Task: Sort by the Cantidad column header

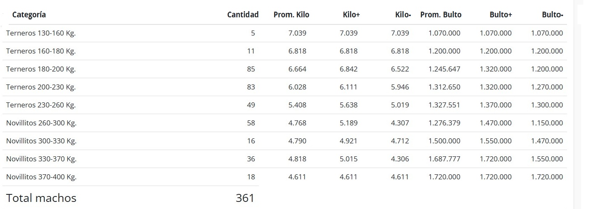Action: pos(243,15)
